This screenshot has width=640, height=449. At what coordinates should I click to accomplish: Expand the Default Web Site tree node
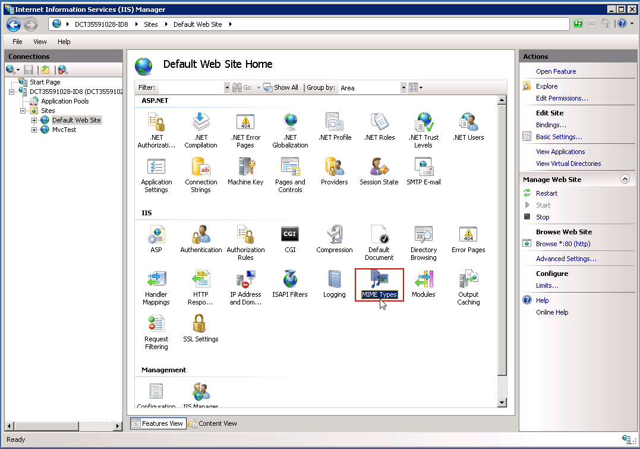pos(34,120)
